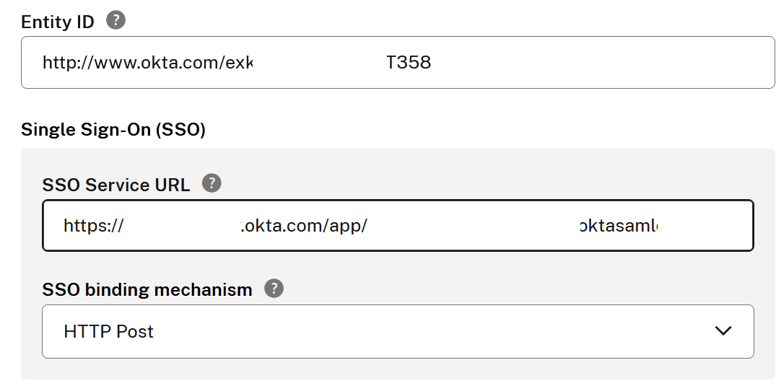
Task: Show the SSO binding mechanism help tooltip
Action: (x=274, y=289)
